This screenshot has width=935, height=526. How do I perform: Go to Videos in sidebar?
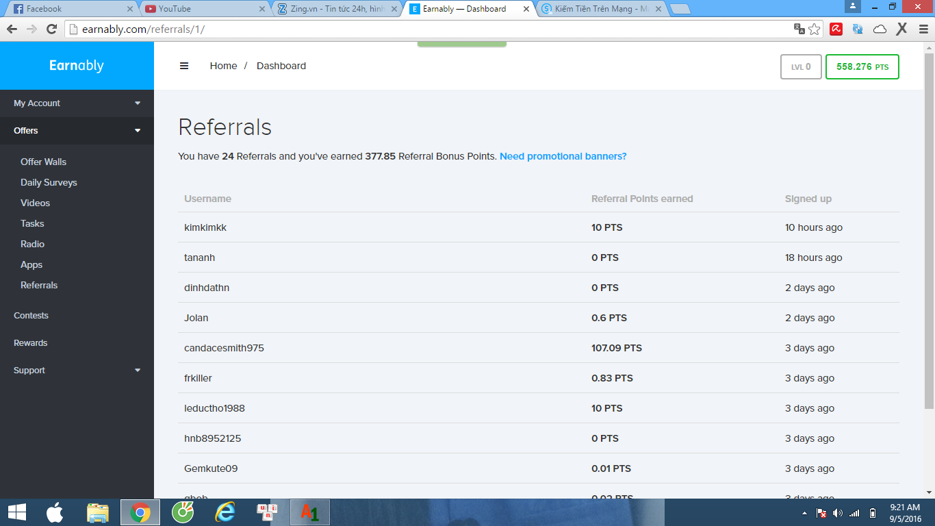pos(35,203)
